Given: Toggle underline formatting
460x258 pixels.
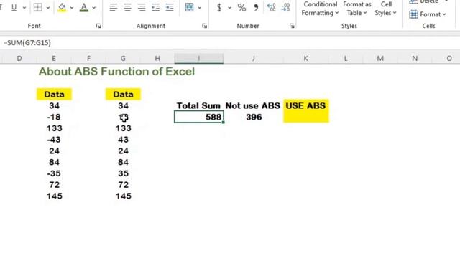Looking at the screenshot, I should tap(14, 7).
